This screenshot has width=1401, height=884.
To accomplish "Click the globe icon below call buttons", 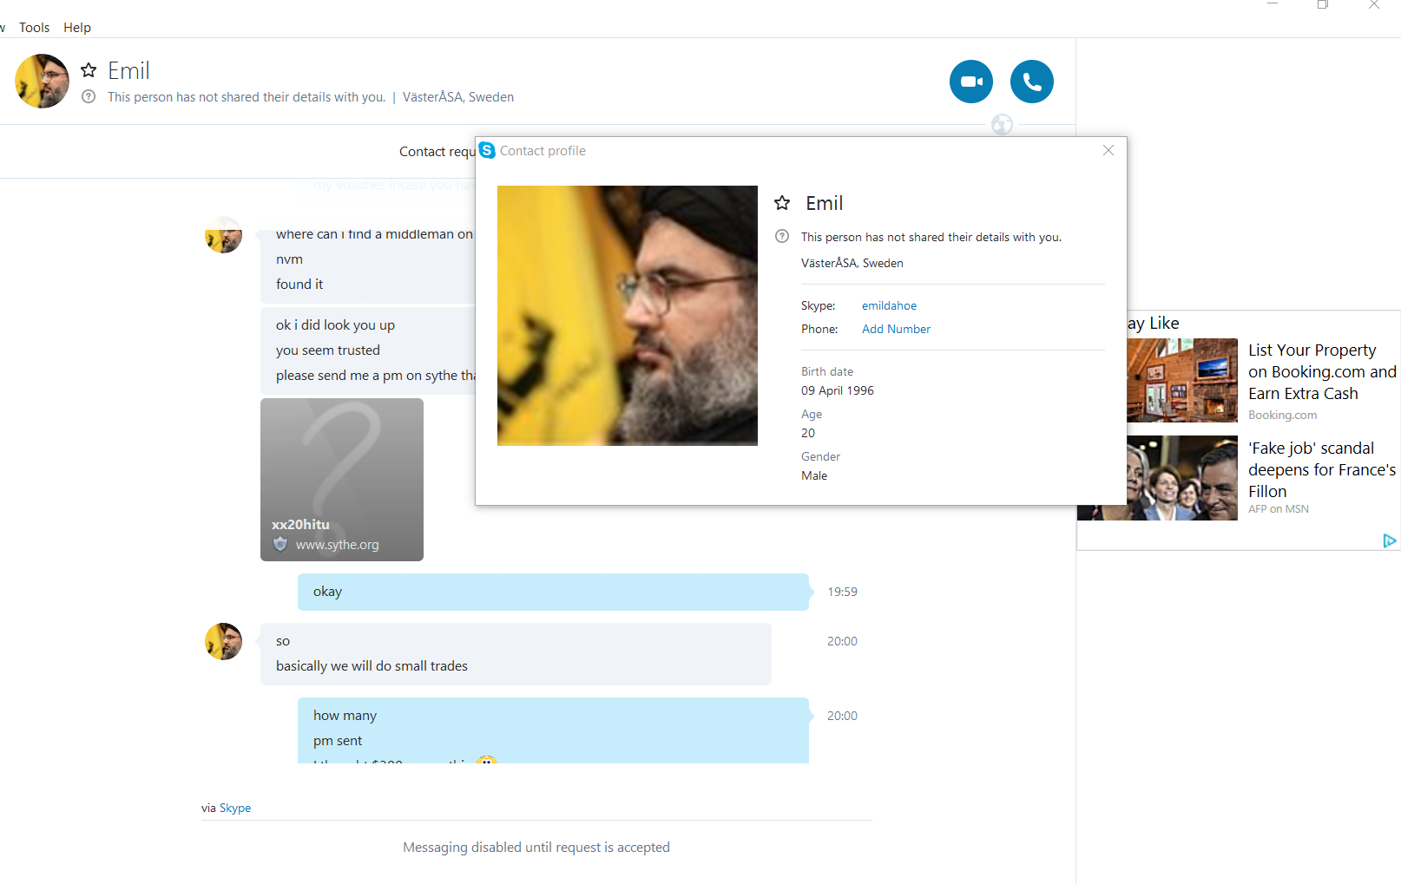I will click(x=1002, y=125).
